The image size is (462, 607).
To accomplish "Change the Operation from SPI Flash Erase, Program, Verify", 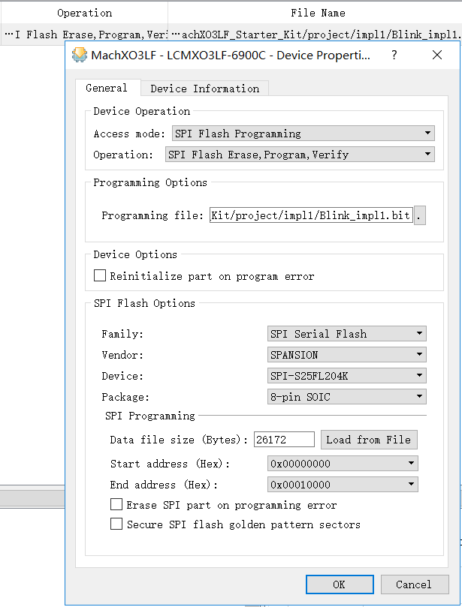I will [429, 154].
